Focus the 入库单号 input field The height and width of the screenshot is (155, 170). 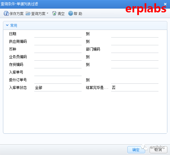point(58,72)
